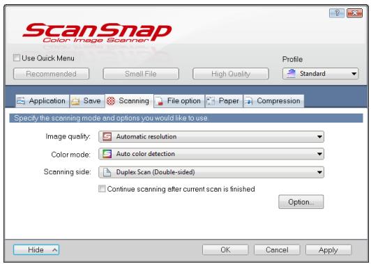The image size is (371, 264).
Task: Open the Paper tab
Action: click(224, 101)
